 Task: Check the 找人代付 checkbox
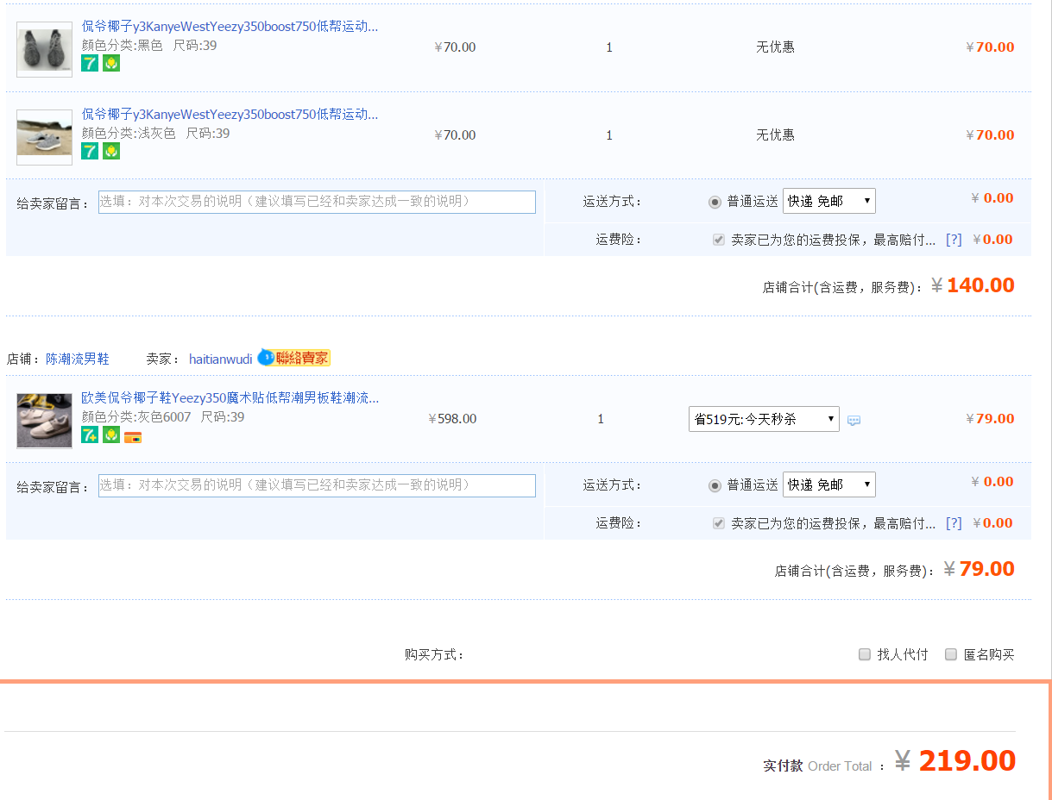tap(865, 654)
